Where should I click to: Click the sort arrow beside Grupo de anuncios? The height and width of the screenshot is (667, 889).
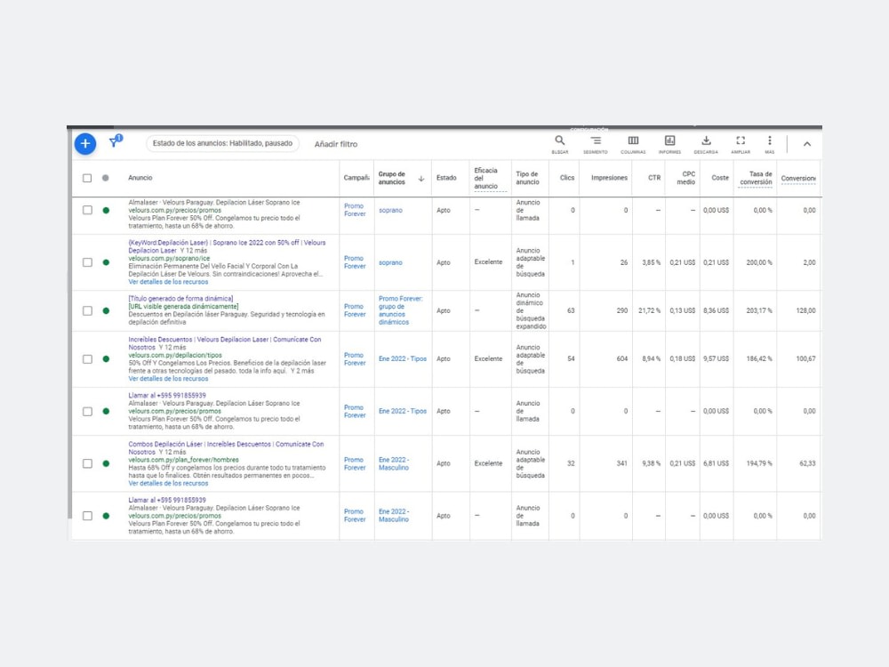421,179
